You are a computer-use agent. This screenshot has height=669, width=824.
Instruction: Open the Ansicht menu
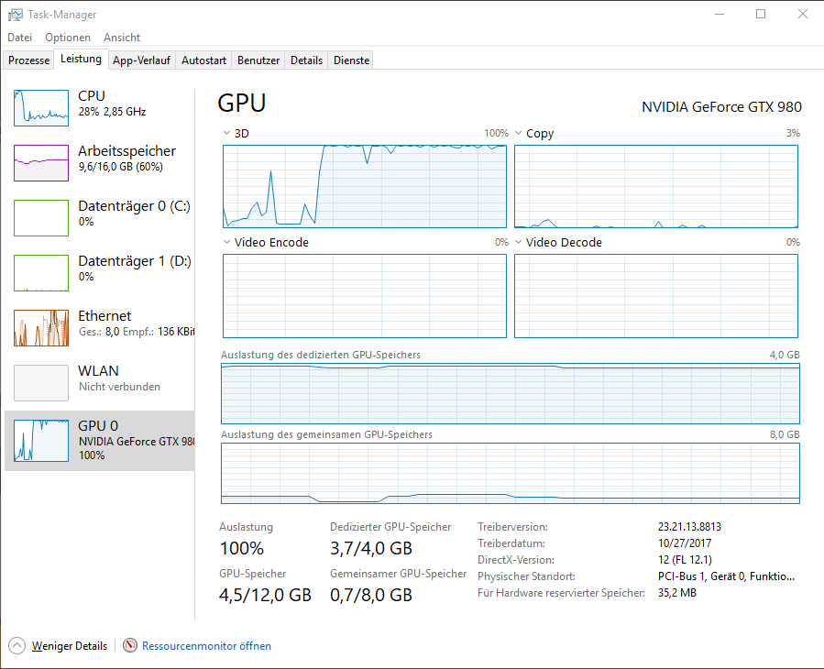pyautogui.click(x=121, y=38)
